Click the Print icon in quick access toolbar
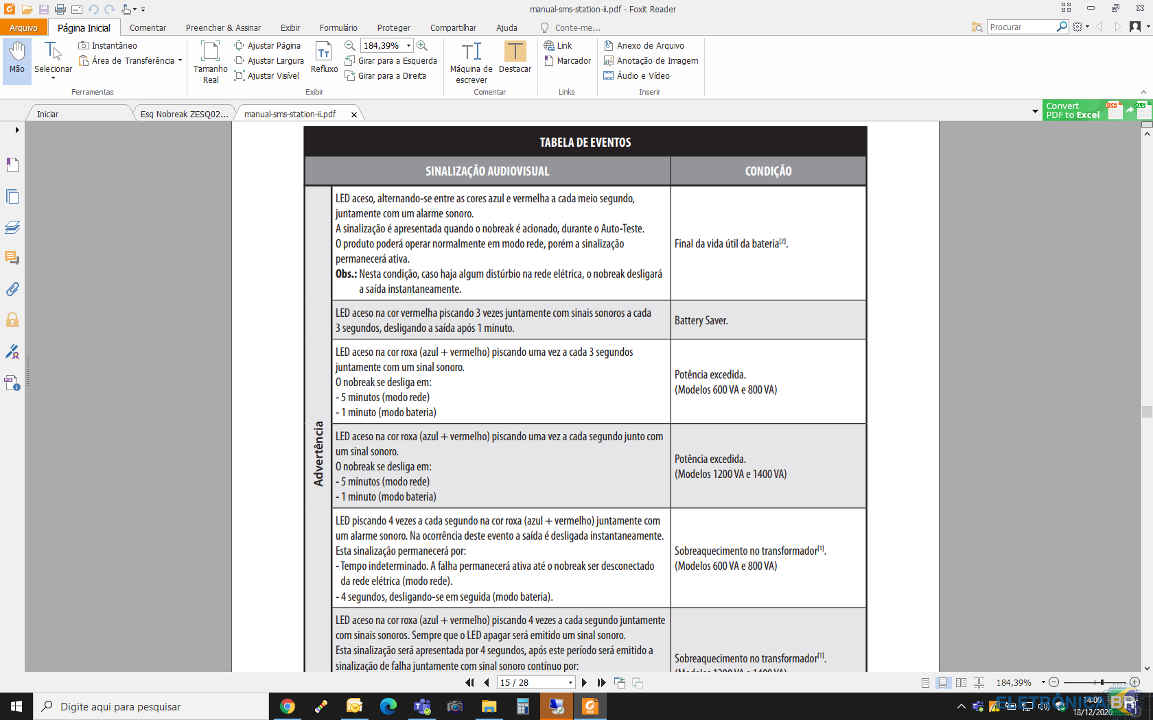The width and height of the screenshot is (1153, 720). 60,10
